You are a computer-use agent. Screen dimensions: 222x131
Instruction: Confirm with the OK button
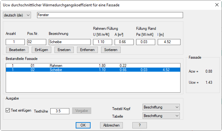pyautogui.click(x=83, y=125)
